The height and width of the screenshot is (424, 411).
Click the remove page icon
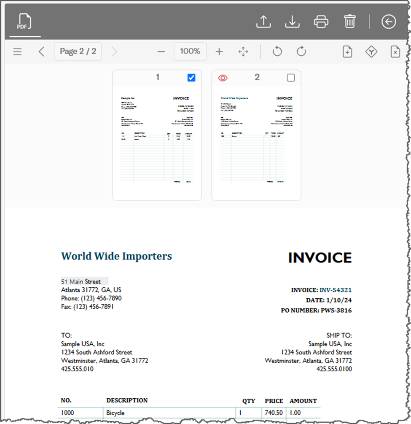pyautogui.click(x=395, y=51)
